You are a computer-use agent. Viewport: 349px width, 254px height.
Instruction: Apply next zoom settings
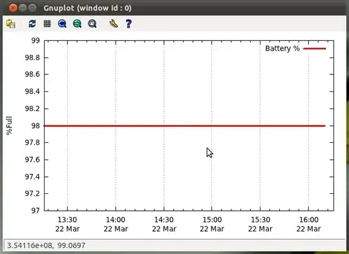78,24
